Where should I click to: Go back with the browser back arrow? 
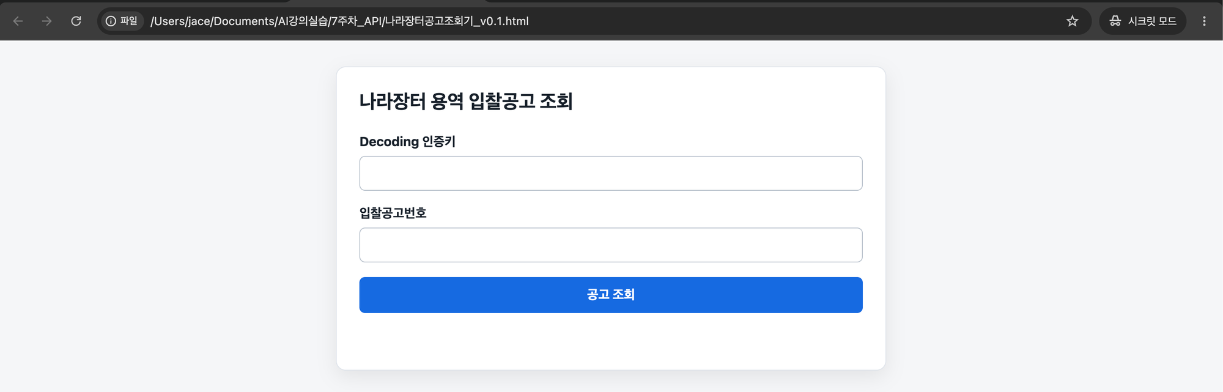coord(18,21)
